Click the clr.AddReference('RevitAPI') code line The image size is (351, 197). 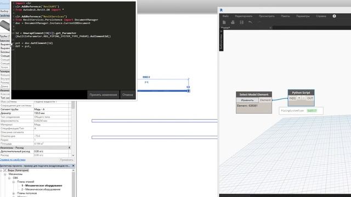37,7
